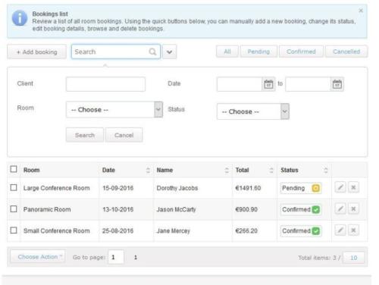This screenshot has width=379, height=285.
Task: Show All bookings filter
Action: click(x=227, y=52)
